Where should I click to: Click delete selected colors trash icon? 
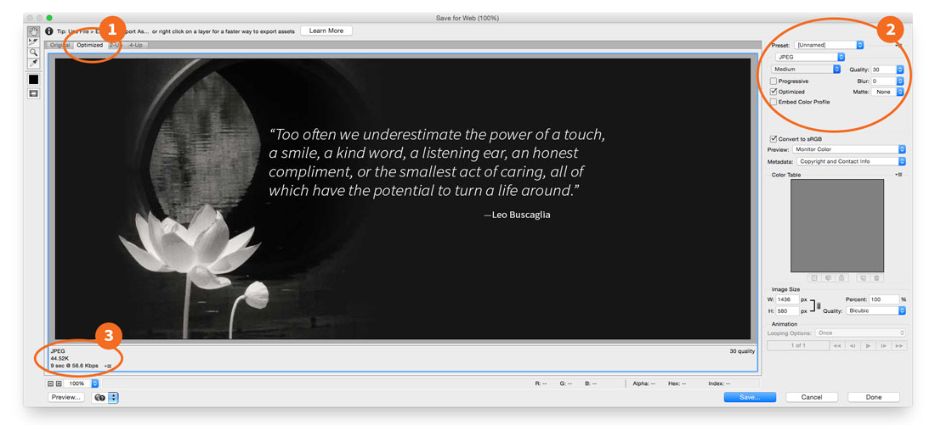pyautogui.click(x=876, y=277)
